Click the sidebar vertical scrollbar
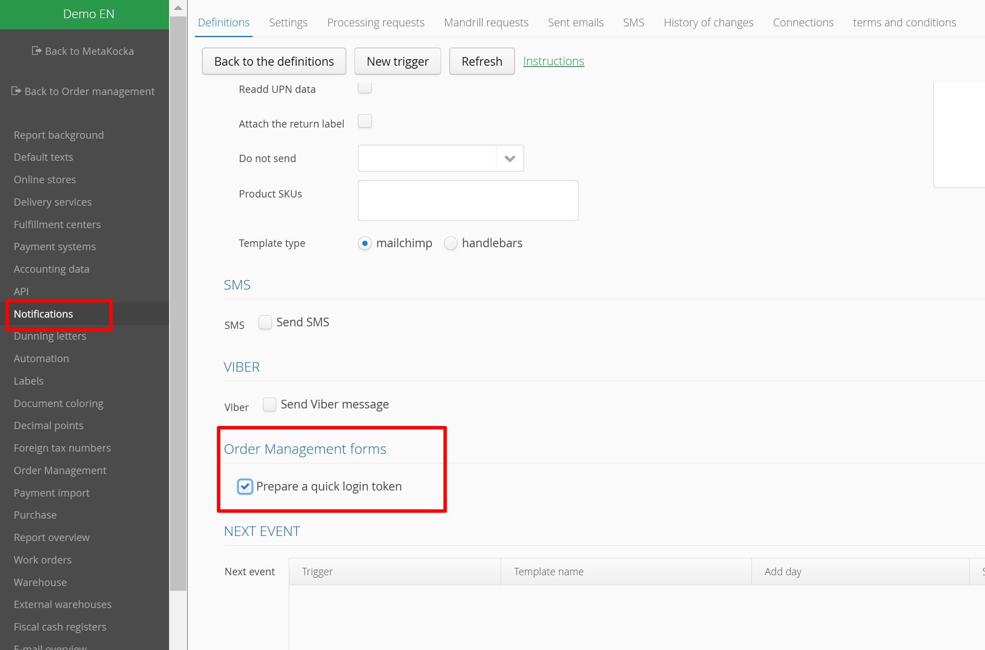The height and width of the screenshot is (650, 985). pyautogui.click(x=178, y=303)
